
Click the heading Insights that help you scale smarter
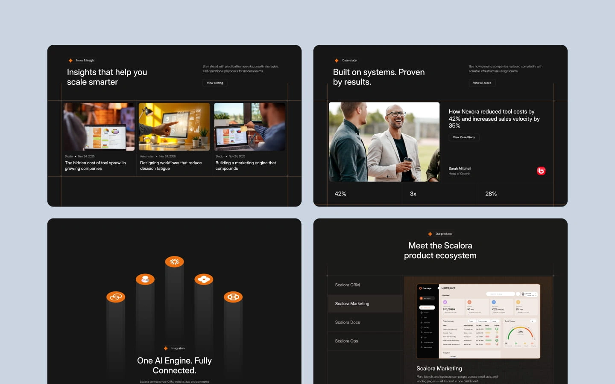pyautogui.click(x=107, y=77)
